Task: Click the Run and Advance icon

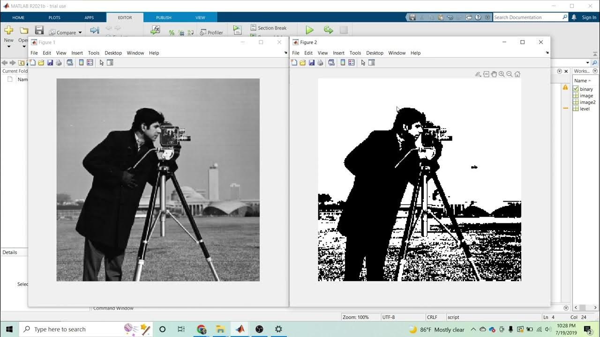Action: 329,30
